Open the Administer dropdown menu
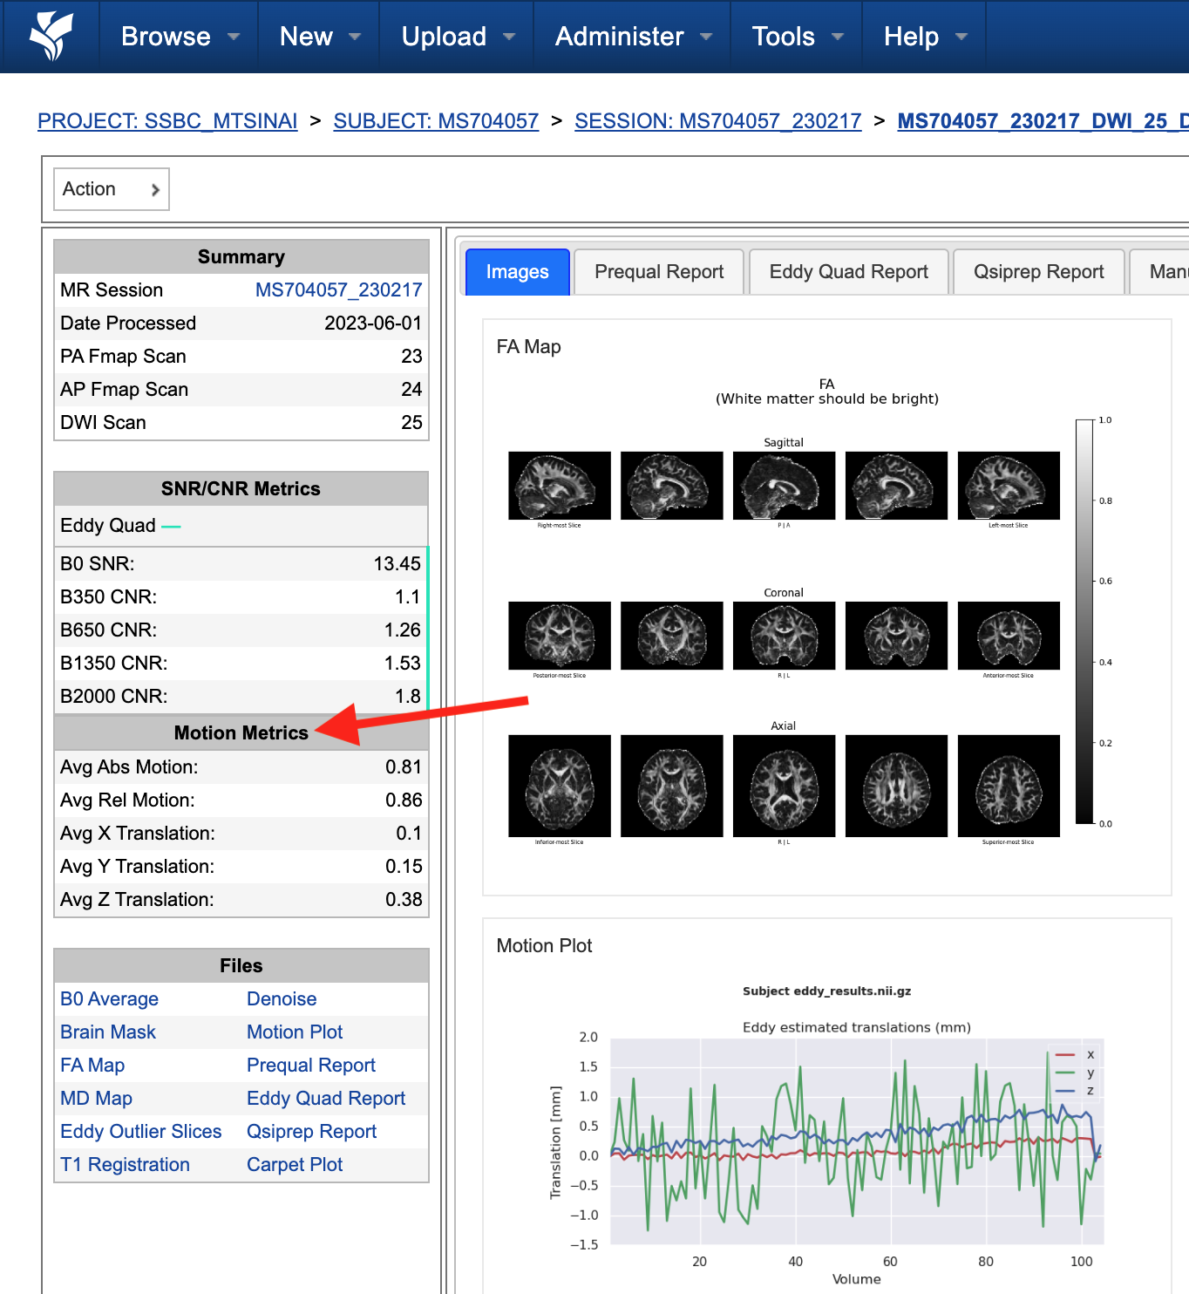1189x1294 pixels. click(633, 37)
